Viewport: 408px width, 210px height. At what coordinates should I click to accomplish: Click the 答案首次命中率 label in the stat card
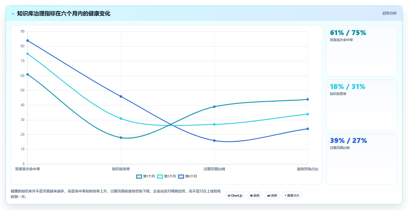(x=341, y=40)
